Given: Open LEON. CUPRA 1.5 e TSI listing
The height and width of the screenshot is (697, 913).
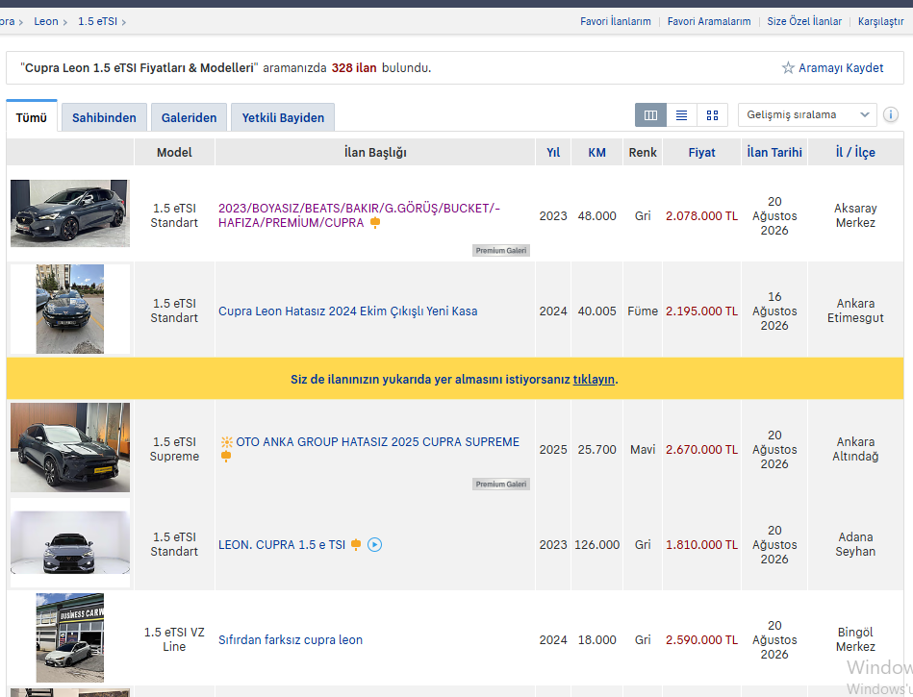Looking at the screenshot, I should click(282, 544).
